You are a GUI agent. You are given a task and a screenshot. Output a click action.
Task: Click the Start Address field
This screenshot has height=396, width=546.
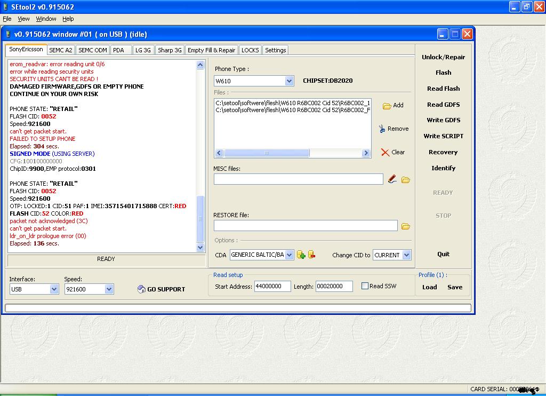tap(272, 286)
